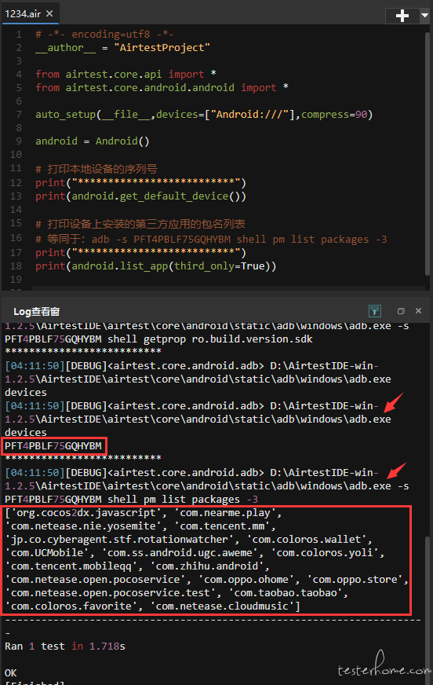Viewport: 433px width, 685px height.
Task: Click line number 13 in gutter
Action: click(x=16, y=196)
